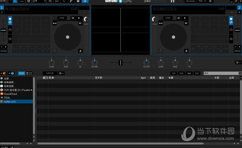Switch library to album art list view
Viewport: 242px width, 148px height.
coord(29,73)
